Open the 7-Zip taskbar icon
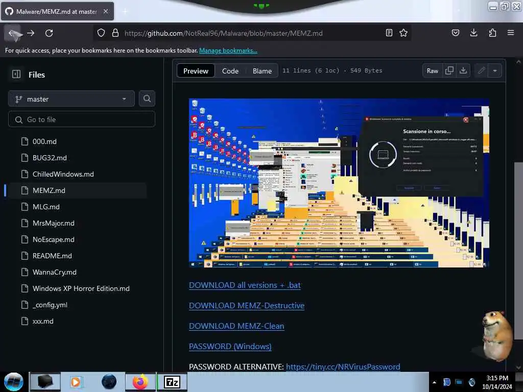 (x=172, y=382)
